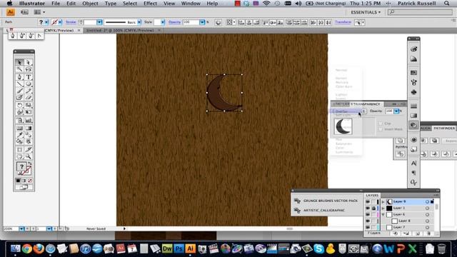Toggle the lock on Layer 1
The width and height of the screenshot is (457, 257).
pos(373,208)
